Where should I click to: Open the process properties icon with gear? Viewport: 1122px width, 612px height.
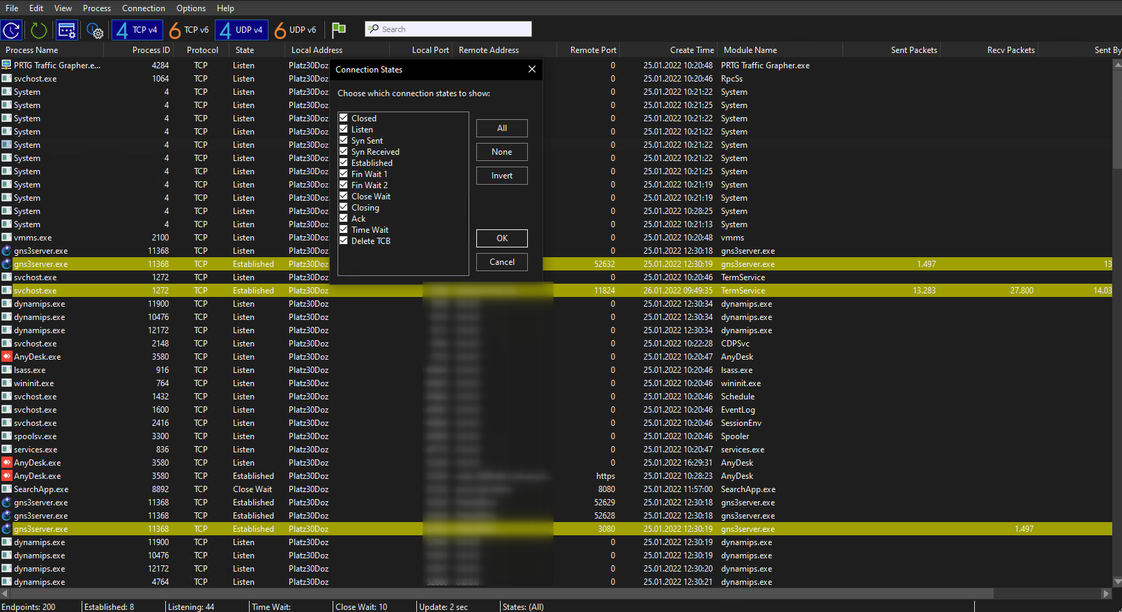(95, 30)
